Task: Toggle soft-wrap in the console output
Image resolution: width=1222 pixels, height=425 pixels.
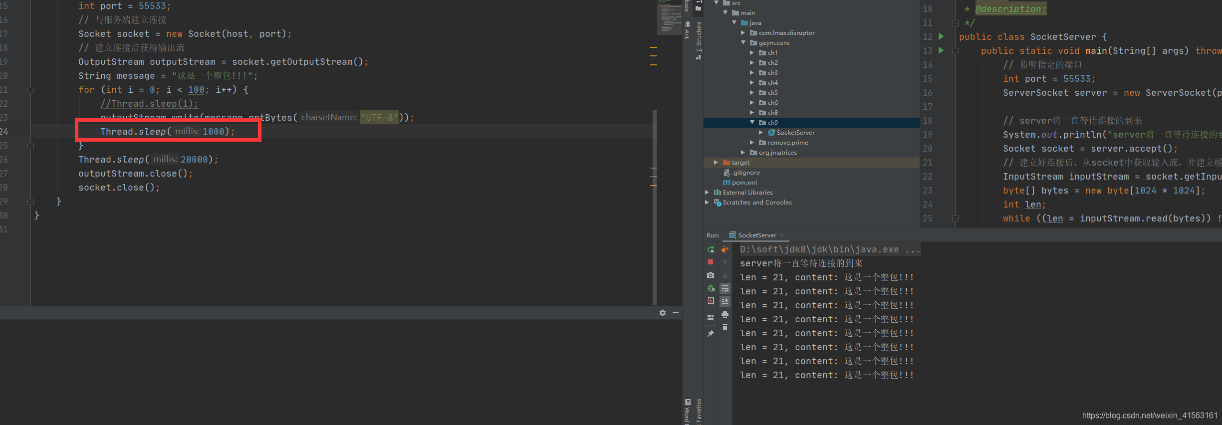Action: click(725, 288)
